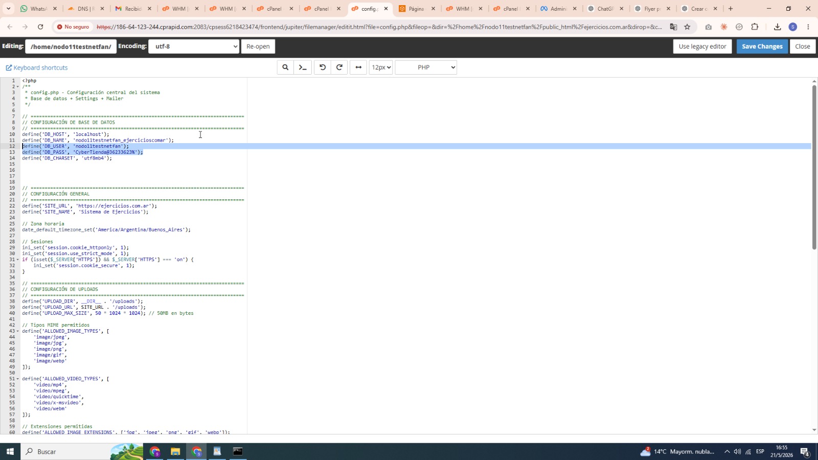
Task: Click the editor vertical scrollbar thumb
Action: point(814,167)
